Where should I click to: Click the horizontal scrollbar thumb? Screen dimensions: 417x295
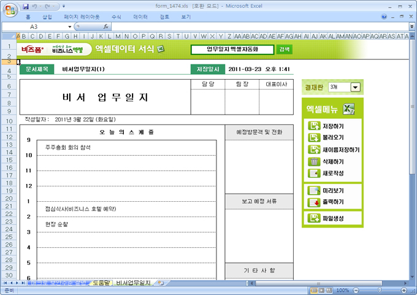318,283
